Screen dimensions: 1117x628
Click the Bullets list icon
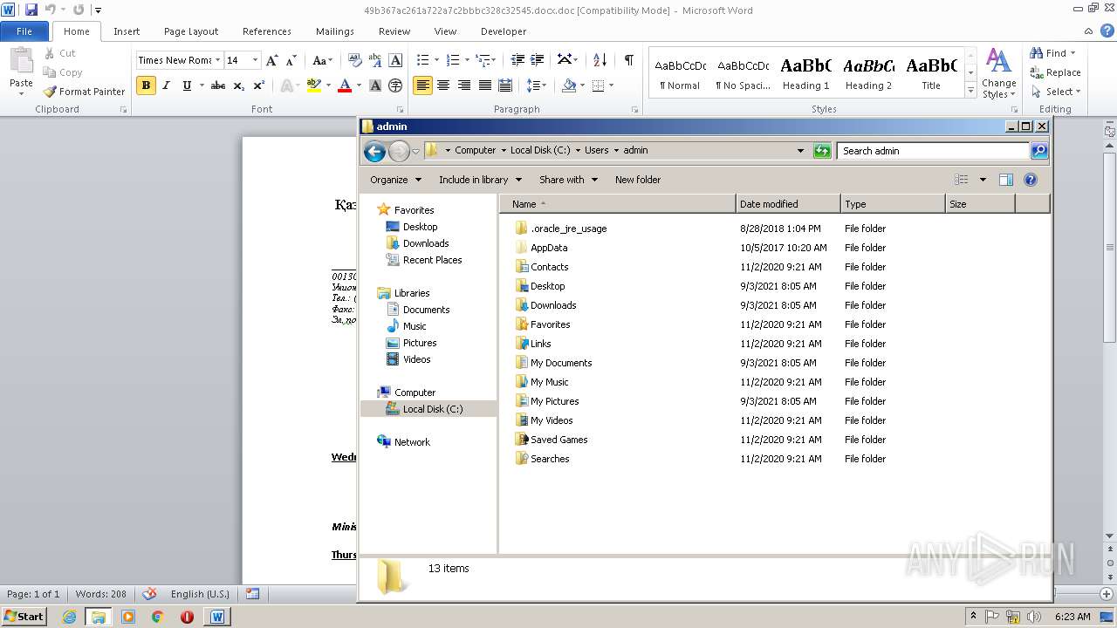(422, 60)
